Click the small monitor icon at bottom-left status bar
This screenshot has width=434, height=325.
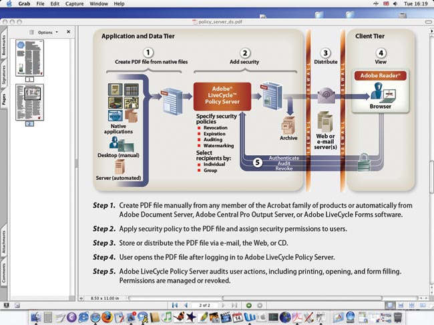tap(6, 305)
